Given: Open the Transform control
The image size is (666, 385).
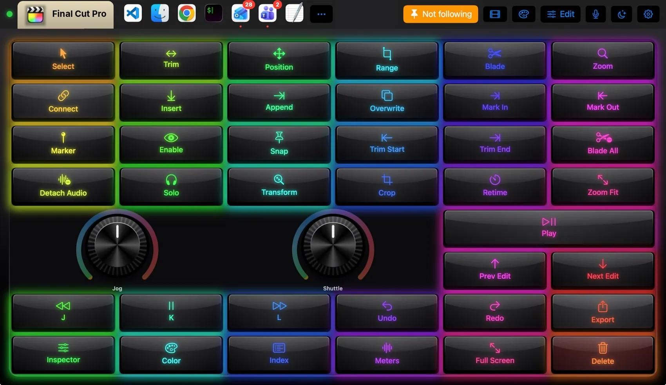Looking at the screenshot, I should 279,186.
